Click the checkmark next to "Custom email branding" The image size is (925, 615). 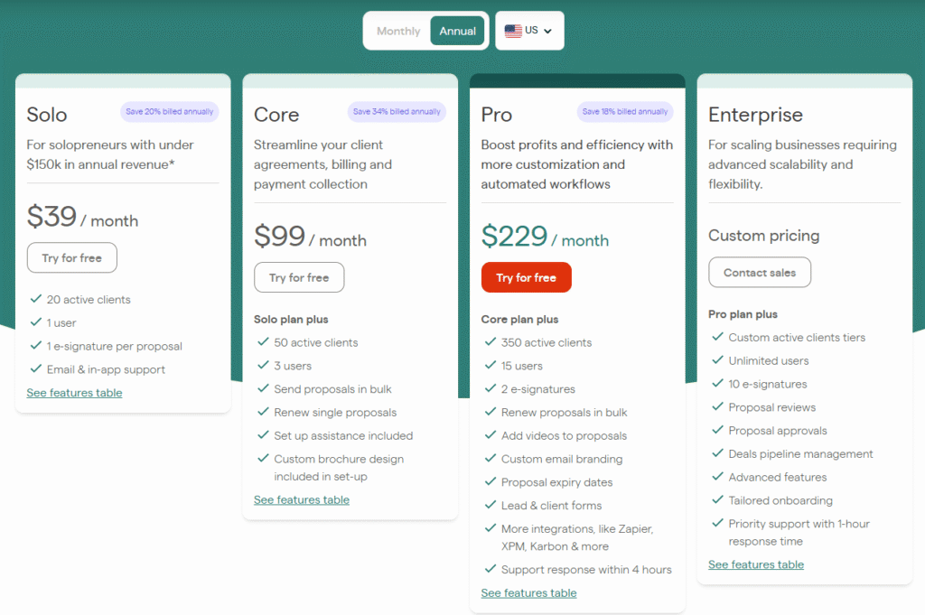(491, 459)
